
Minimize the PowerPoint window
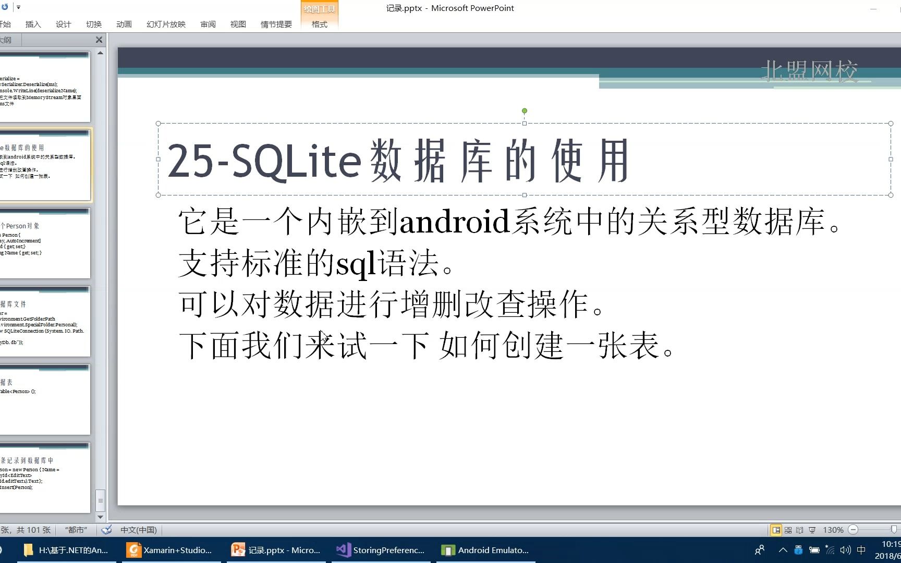click(873, 9)
